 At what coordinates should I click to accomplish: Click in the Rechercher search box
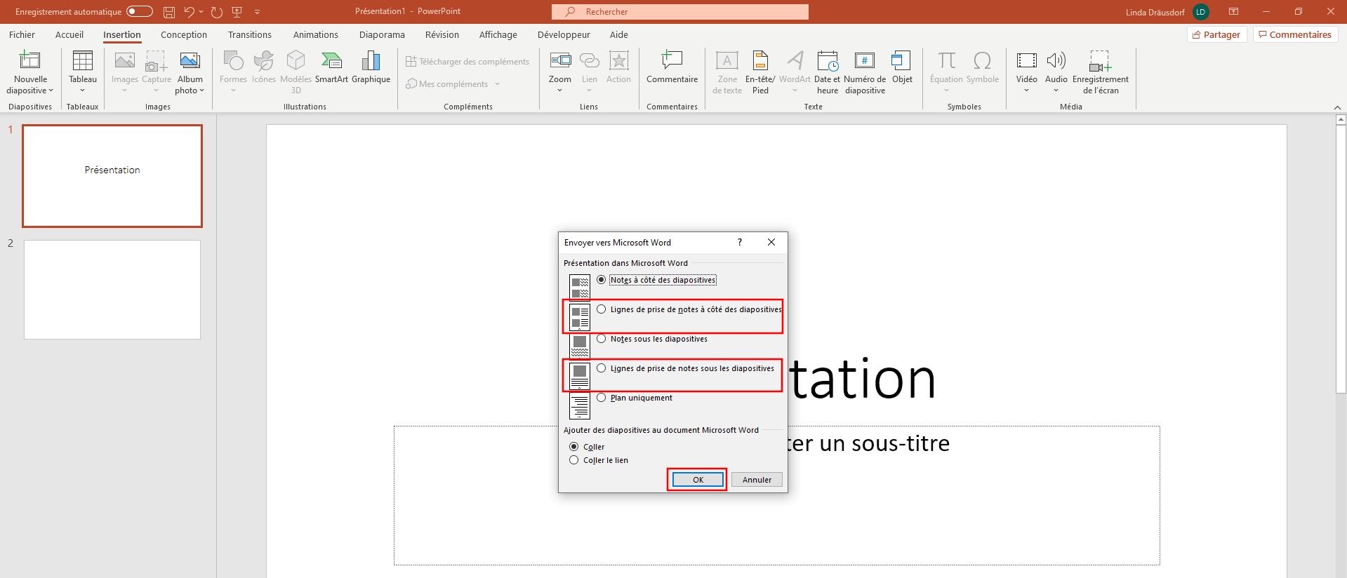click(680, 12)
